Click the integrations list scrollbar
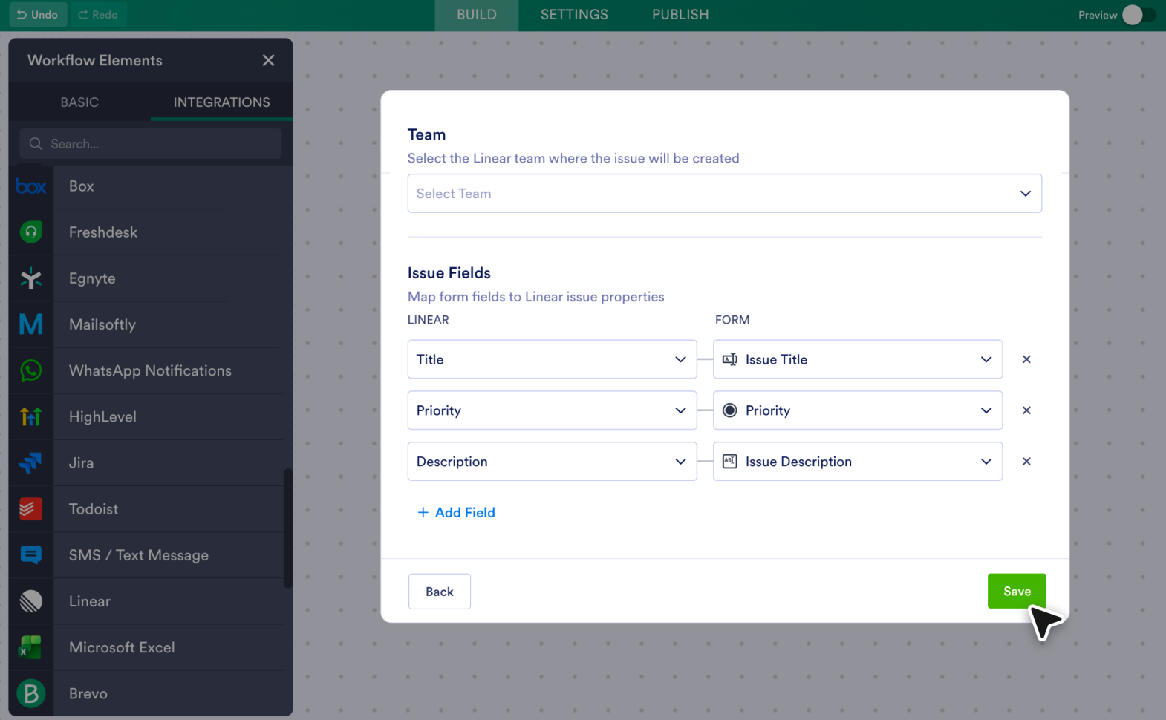Screen dimensions: 1166x720 (x=288, y=528)
